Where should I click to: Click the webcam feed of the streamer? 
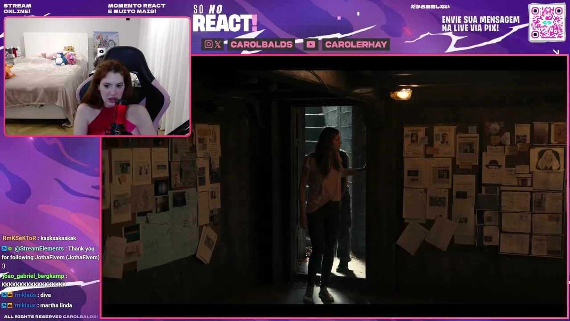[97, 76]
